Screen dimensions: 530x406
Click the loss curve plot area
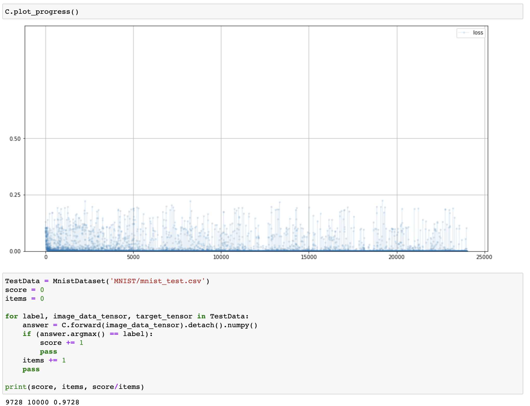pos(256,139)
